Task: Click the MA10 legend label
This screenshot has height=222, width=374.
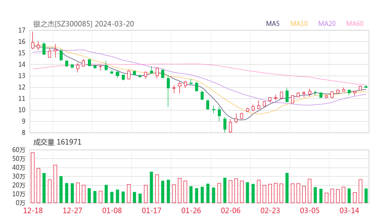Action: 299,24
